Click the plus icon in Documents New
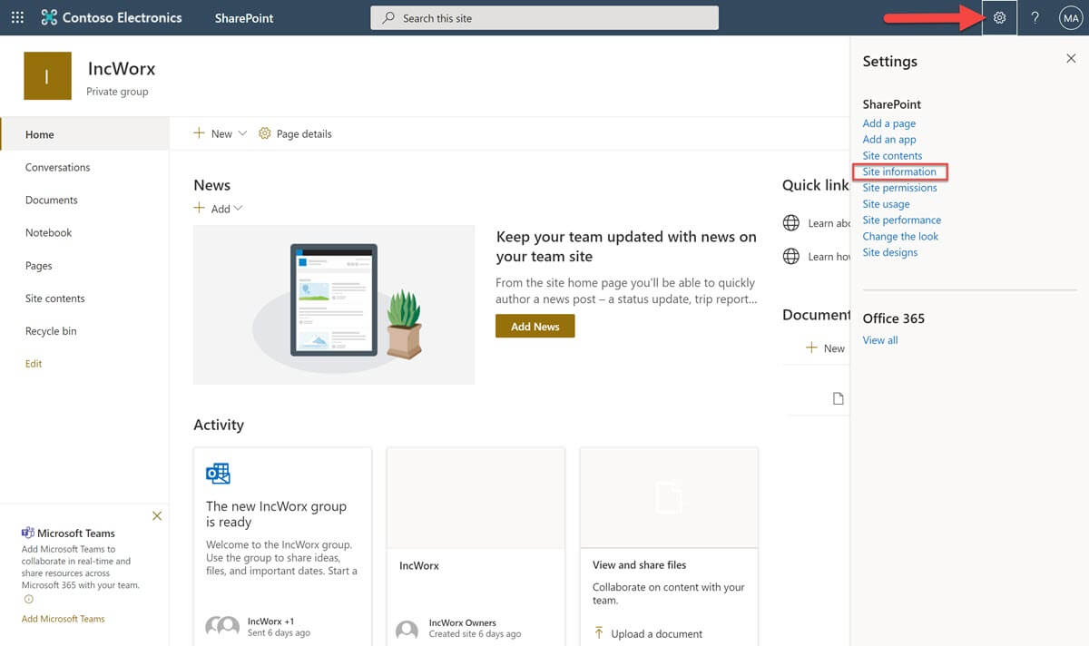The width and height of the screenshot is (1089, 646). pyautogui.click(x=812, y=347)
